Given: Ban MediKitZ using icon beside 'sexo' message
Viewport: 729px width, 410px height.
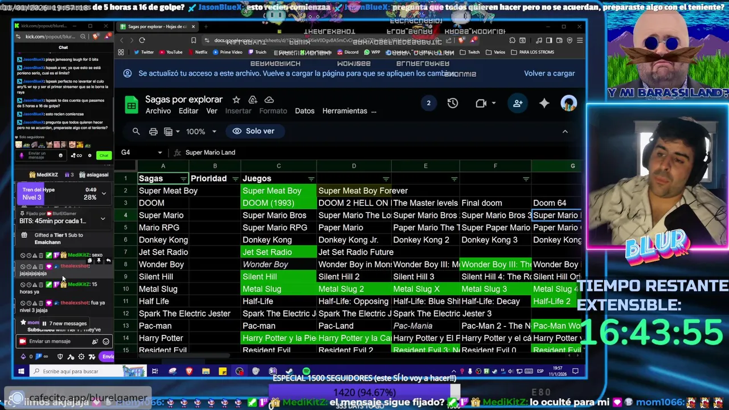Looking at the screenshot, I should tap(23, 255).
